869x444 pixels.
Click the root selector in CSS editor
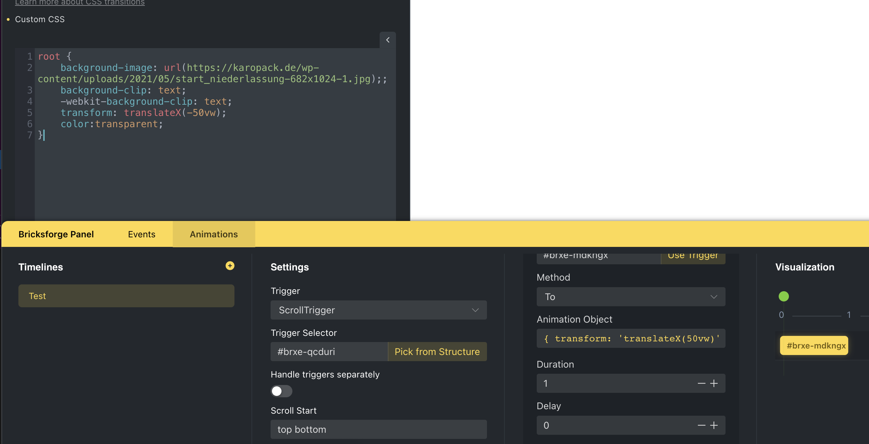tap(49, 56)
